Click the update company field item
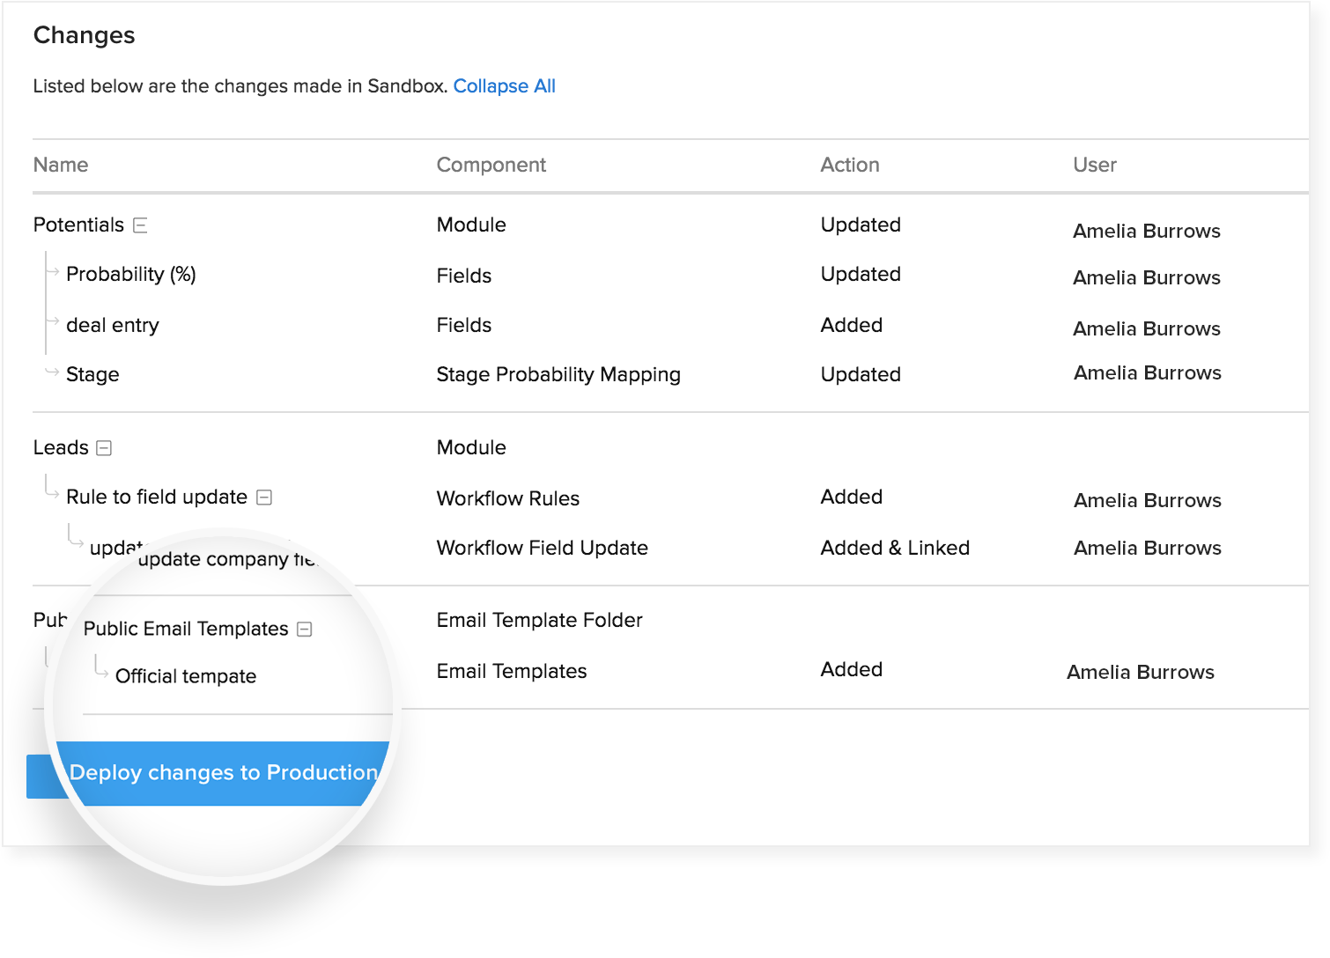Image resolution: width=1330 pixels, height=958 pixels. click(225, 559)
